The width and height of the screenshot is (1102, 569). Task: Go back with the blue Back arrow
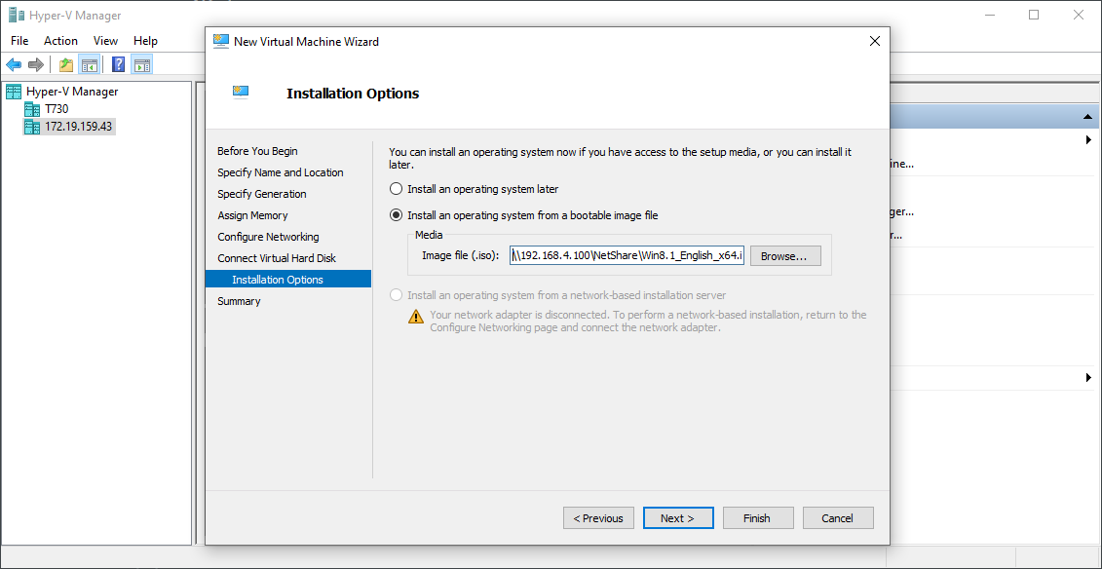click(x=14, y=65)
